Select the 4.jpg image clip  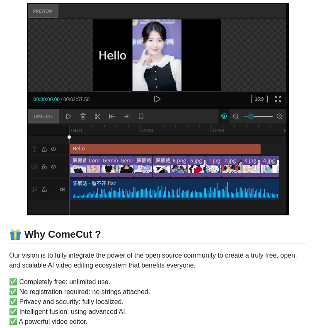click(x=270, y=166)
